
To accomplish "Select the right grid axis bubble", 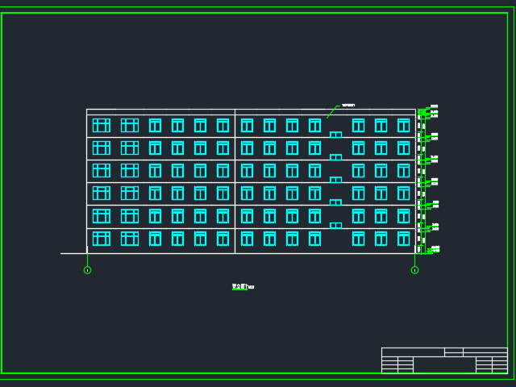I will point(414,270).
